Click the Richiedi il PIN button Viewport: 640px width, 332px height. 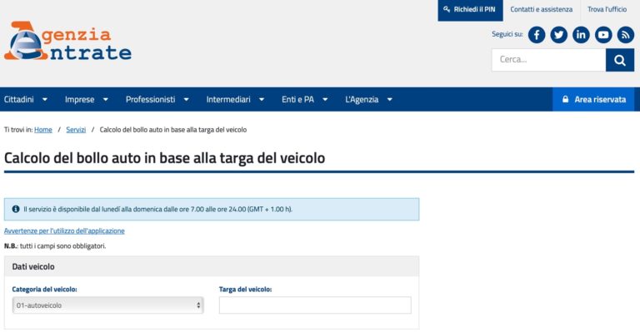point(470,9)
